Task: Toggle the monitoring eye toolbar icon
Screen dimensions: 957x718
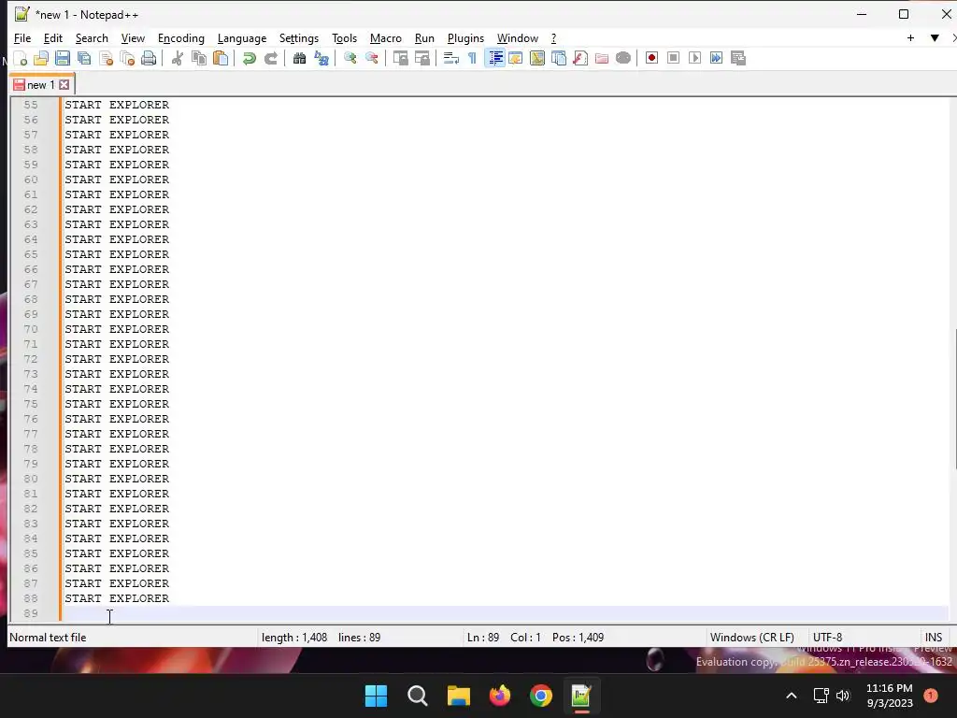Action: coord(623,58)
